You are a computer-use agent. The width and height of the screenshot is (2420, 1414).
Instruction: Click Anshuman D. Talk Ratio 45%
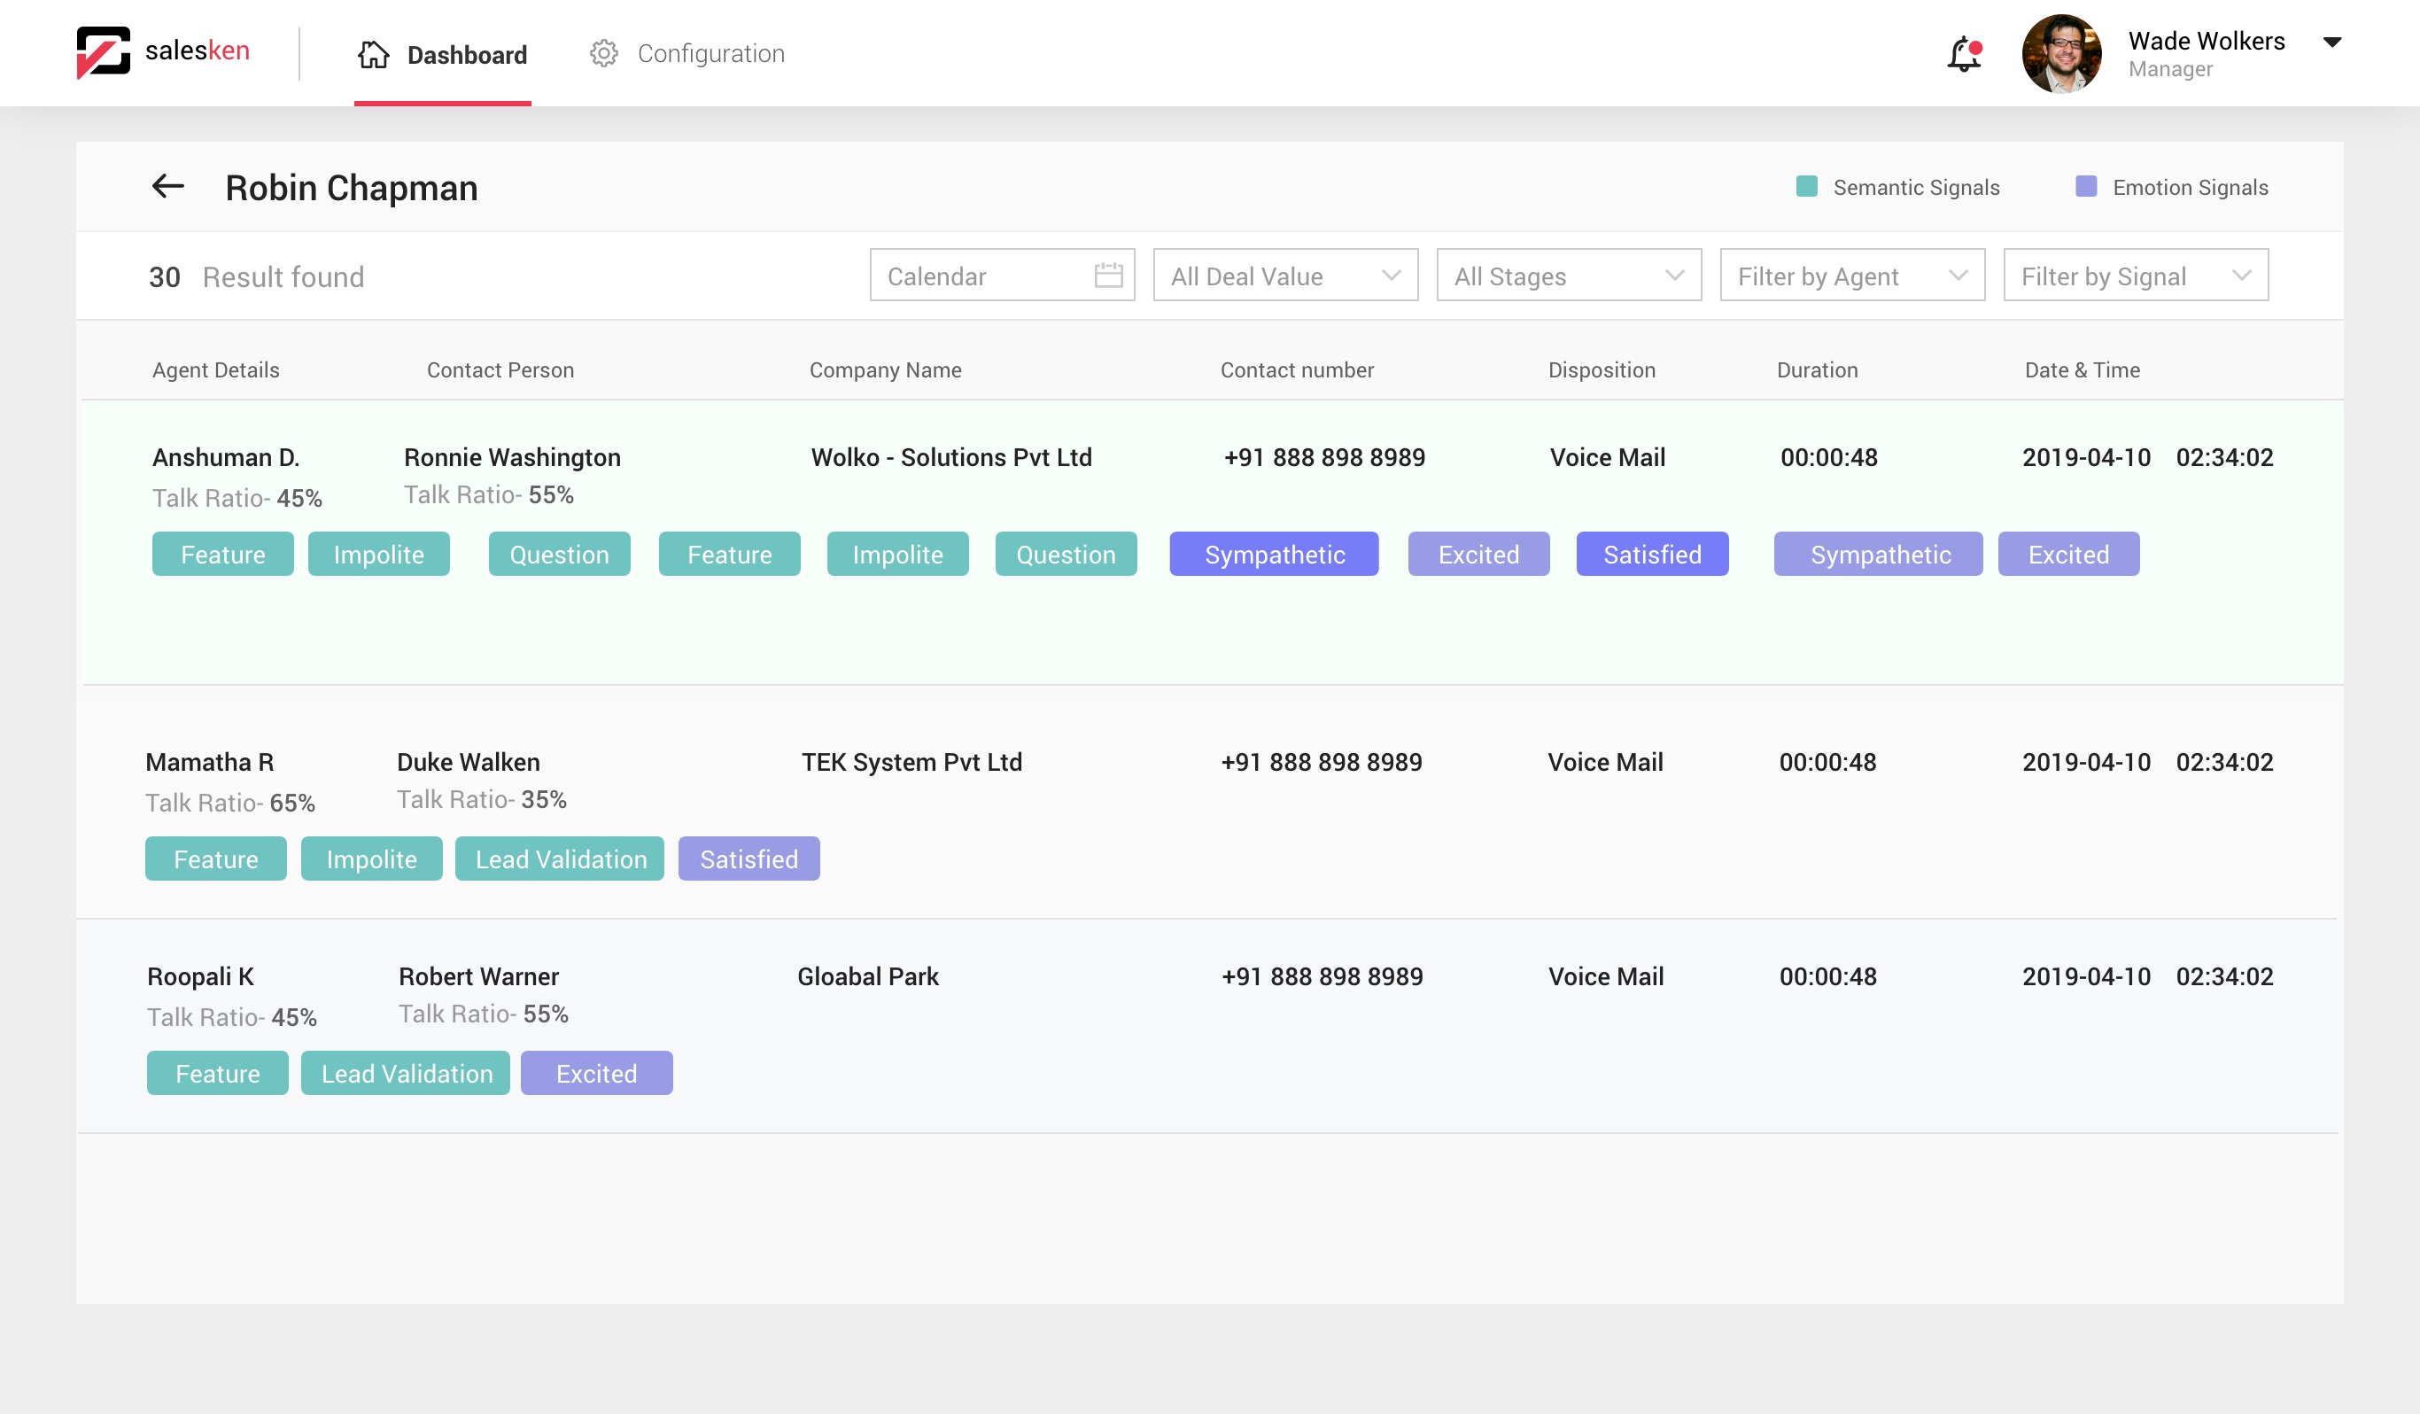click(237, 498)
